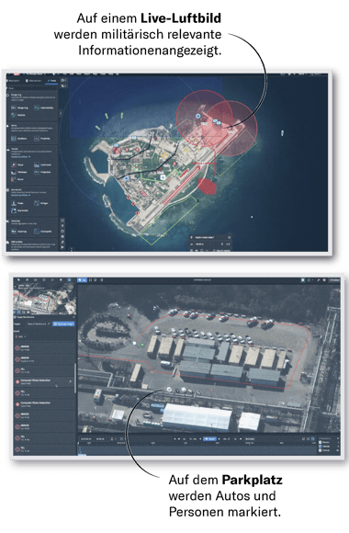Select the Intervisibility tool in map window
This screenshot has height=533, width=349.
pyautogui.click(x=43, y=108)
